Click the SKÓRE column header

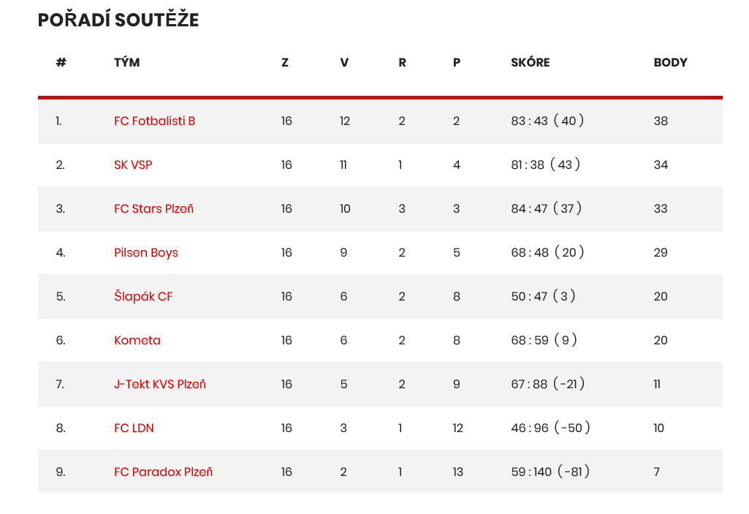(x=531, y=62)
